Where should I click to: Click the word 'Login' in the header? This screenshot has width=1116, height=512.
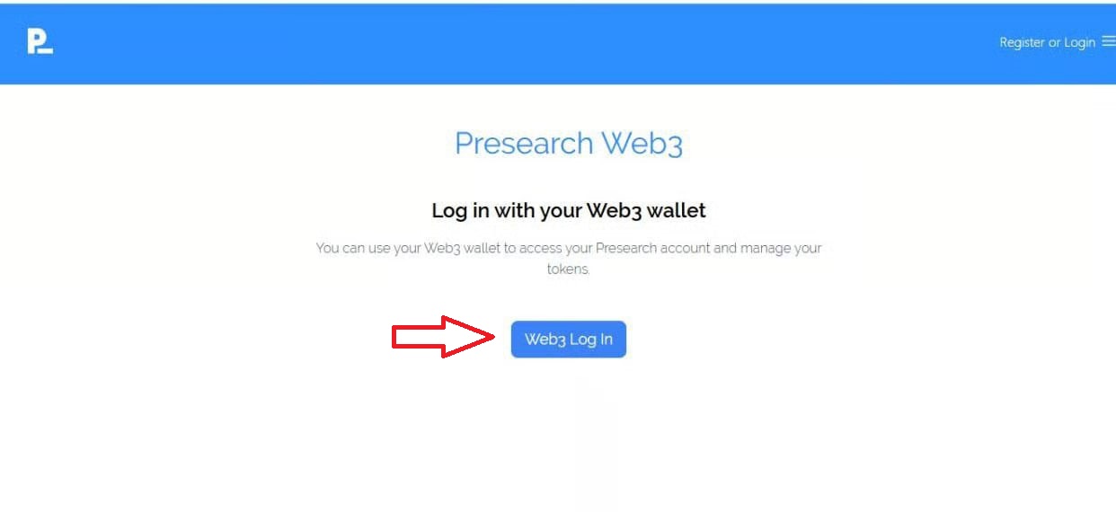1080,42
